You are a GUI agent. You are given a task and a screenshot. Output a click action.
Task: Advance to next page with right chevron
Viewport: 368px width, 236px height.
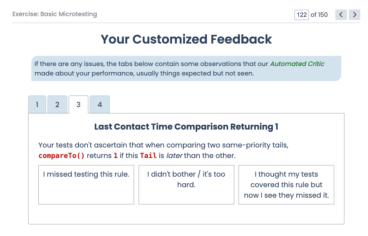[x=354, y=15]
